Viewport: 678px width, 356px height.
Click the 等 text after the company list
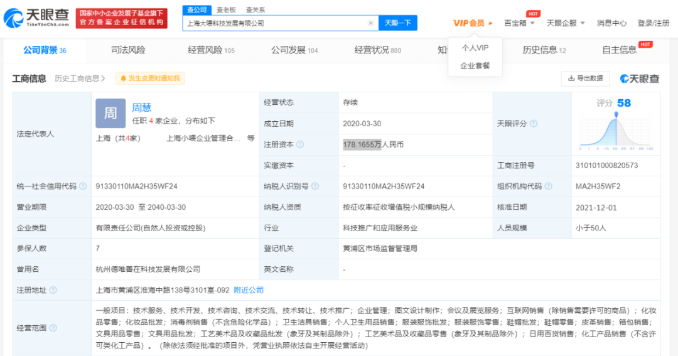click(x=250, y=138)
